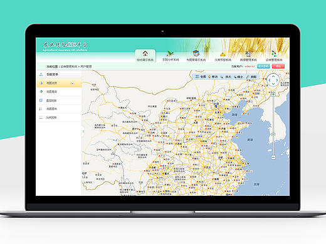
Task: Open the data management system tab
Action: pyautogui.click(x=248, y=56)
